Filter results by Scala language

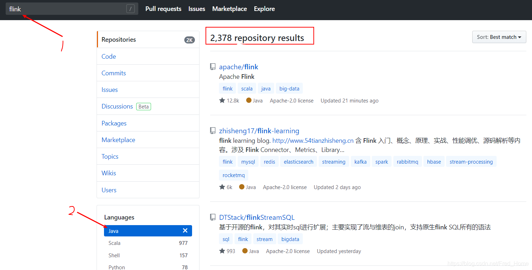[148, 243]
